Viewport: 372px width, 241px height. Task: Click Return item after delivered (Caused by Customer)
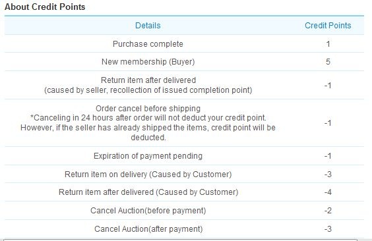coord(148,192)
